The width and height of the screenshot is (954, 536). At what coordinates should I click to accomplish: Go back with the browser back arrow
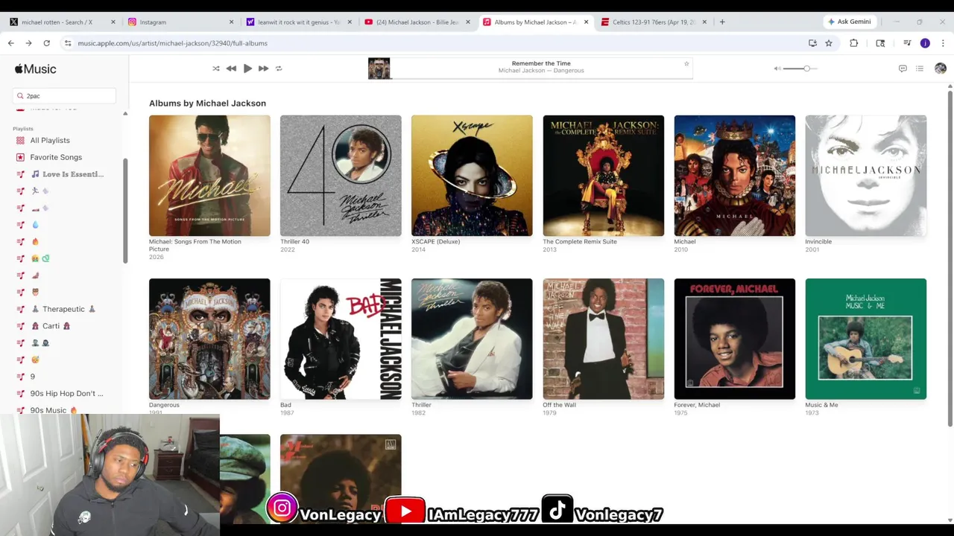pos(11,43)
